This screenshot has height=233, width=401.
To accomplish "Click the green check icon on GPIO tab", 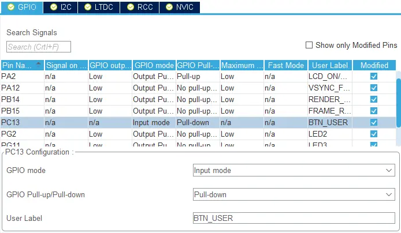I will tap(11, 7).
